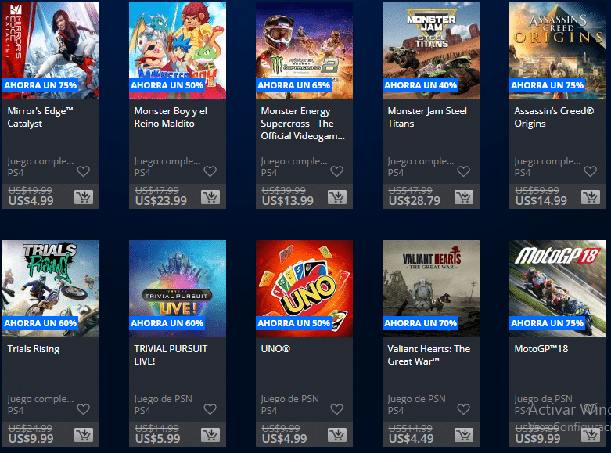
Task: Add TRIVIAL PURSUIT LIVE! to cart
Action: click(x=210, y=435)
